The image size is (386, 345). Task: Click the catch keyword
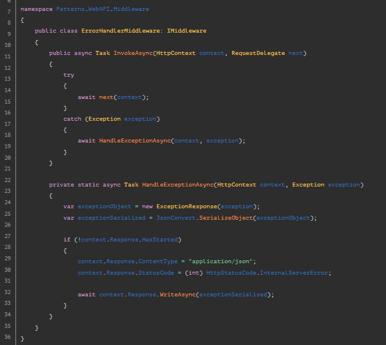tap(72, 119)
